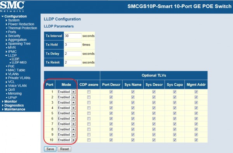Reset the LLDP configuration form
This screenshot has width=233, height=153.
click(64, 149)
